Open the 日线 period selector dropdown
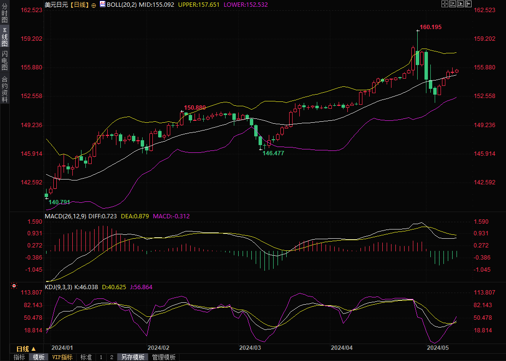Viewport: 506px width, 361px height. pyautogui.click(x=26, y=349)
